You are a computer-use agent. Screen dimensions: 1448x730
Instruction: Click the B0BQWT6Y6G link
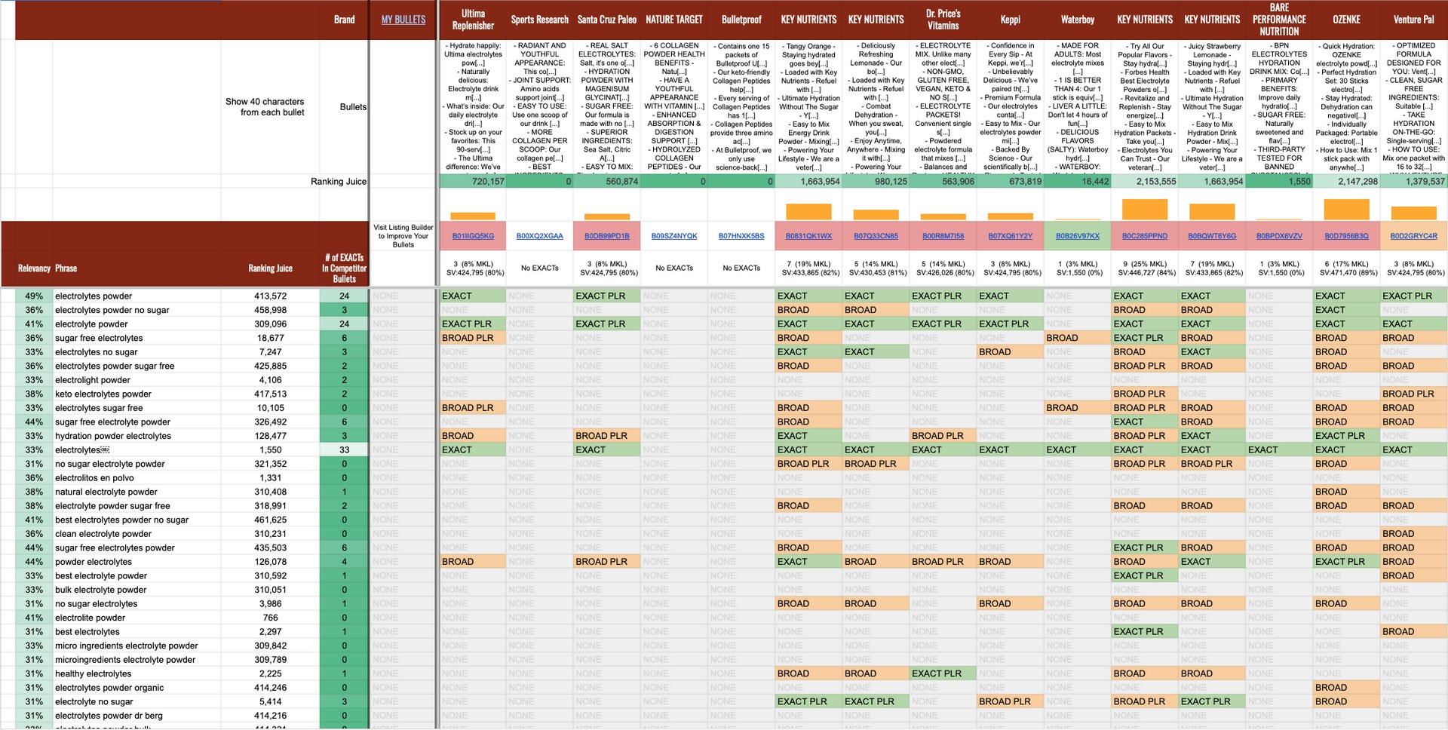coord(1212,236)
